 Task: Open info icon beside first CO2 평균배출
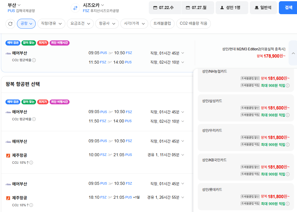[x=34, y=60]
